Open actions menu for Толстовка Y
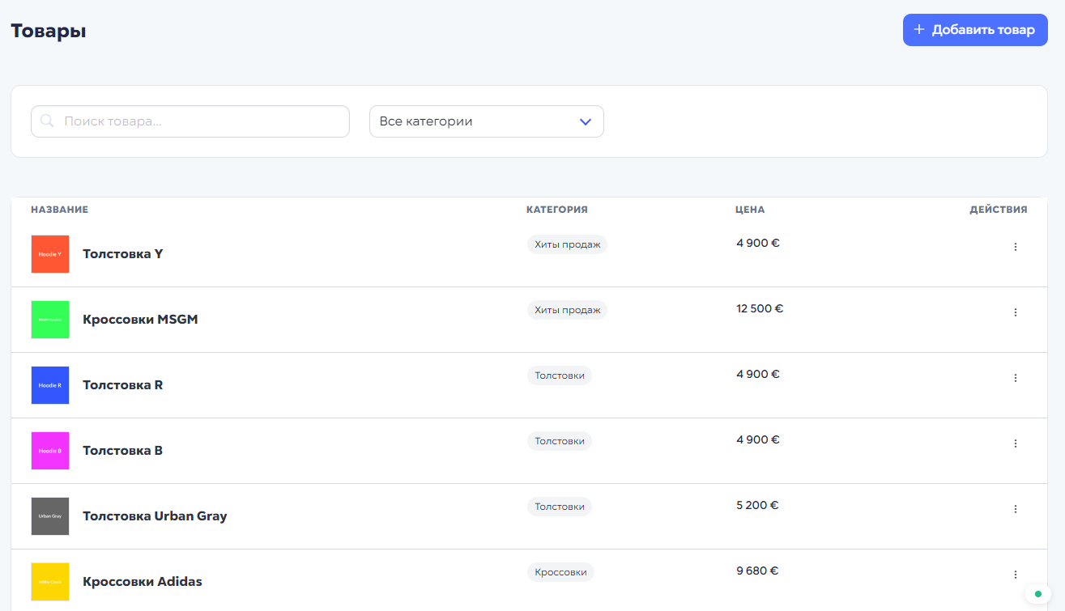This screenshot has width=1065, height=611. [1016, 247]
